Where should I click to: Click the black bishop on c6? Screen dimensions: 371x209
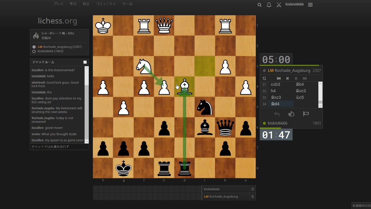[205, 127]
